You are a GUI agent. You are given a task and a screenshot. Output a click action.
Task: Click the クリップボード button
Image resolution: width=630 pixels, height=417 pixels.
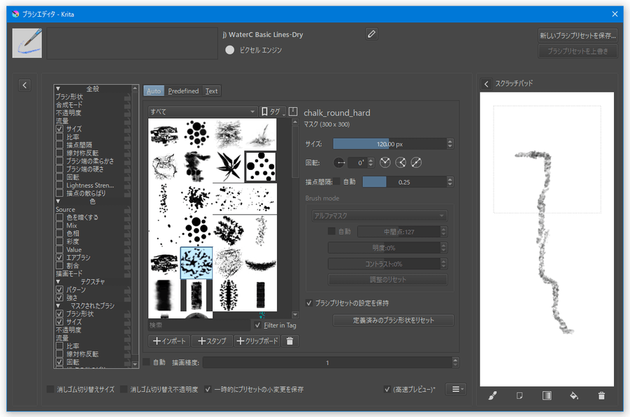257,341
